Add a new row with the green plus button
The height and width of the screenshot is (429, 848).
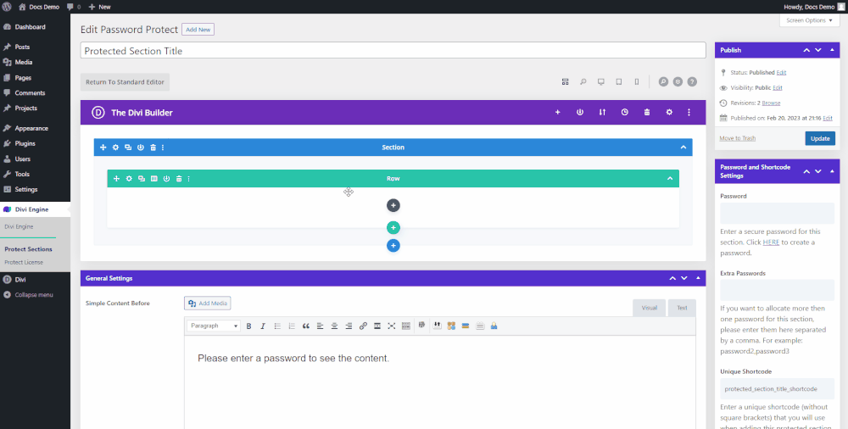point(393,227)
